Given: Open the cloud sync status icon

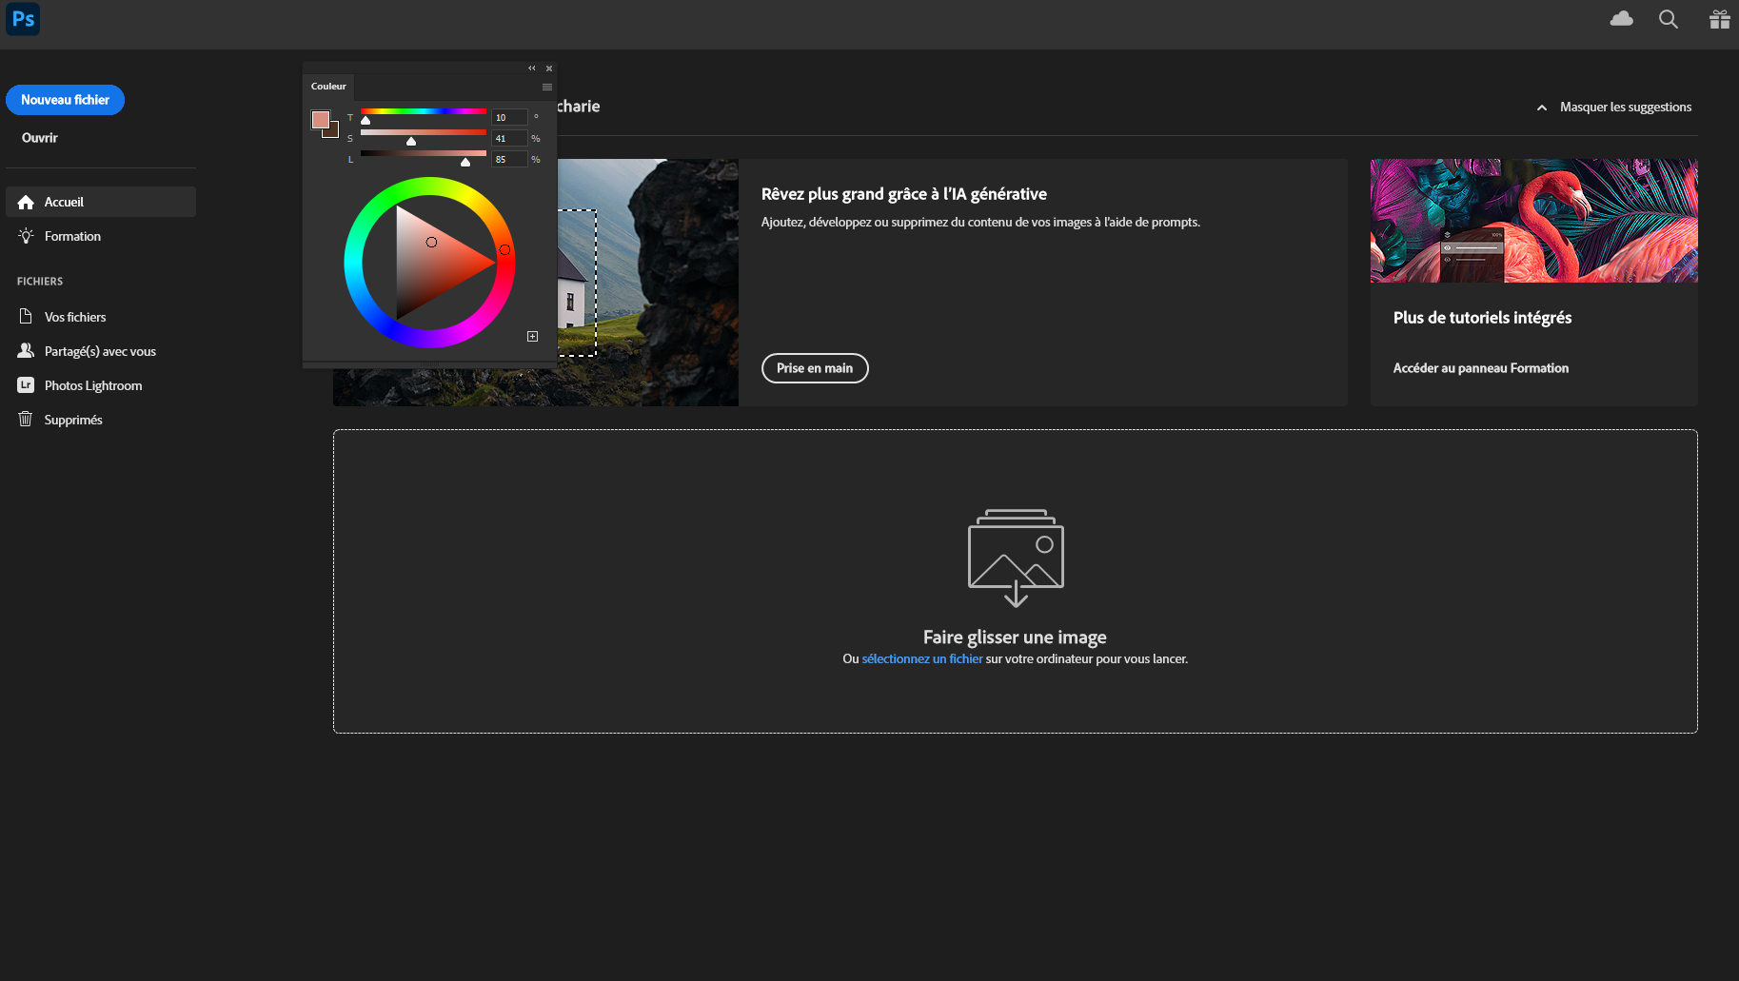Looking at the screenshot, I should click(1621, 19).
